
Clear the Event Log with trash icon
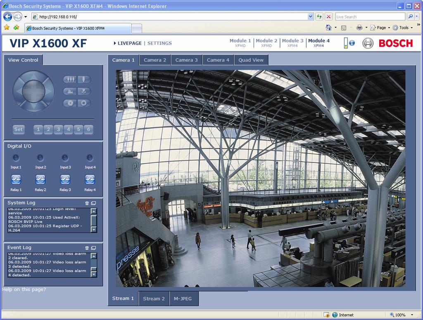87,248
